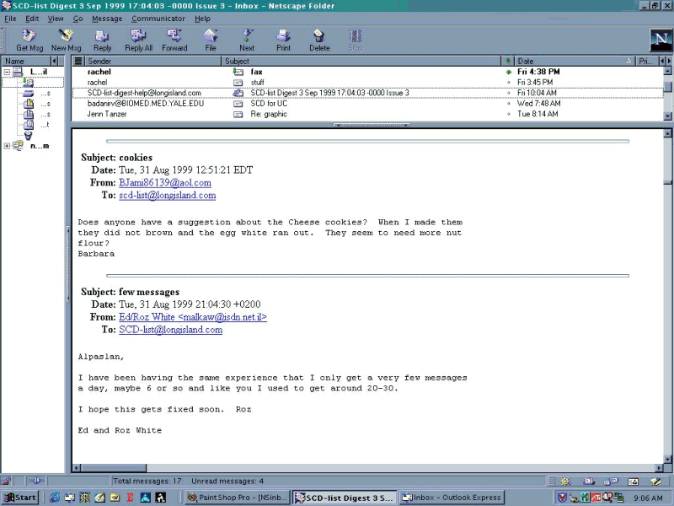The width and height of the screenshot is (674, 506).
Task: Jump to the Next unread message
Action: pyautogui.click(x=246, y=39)
